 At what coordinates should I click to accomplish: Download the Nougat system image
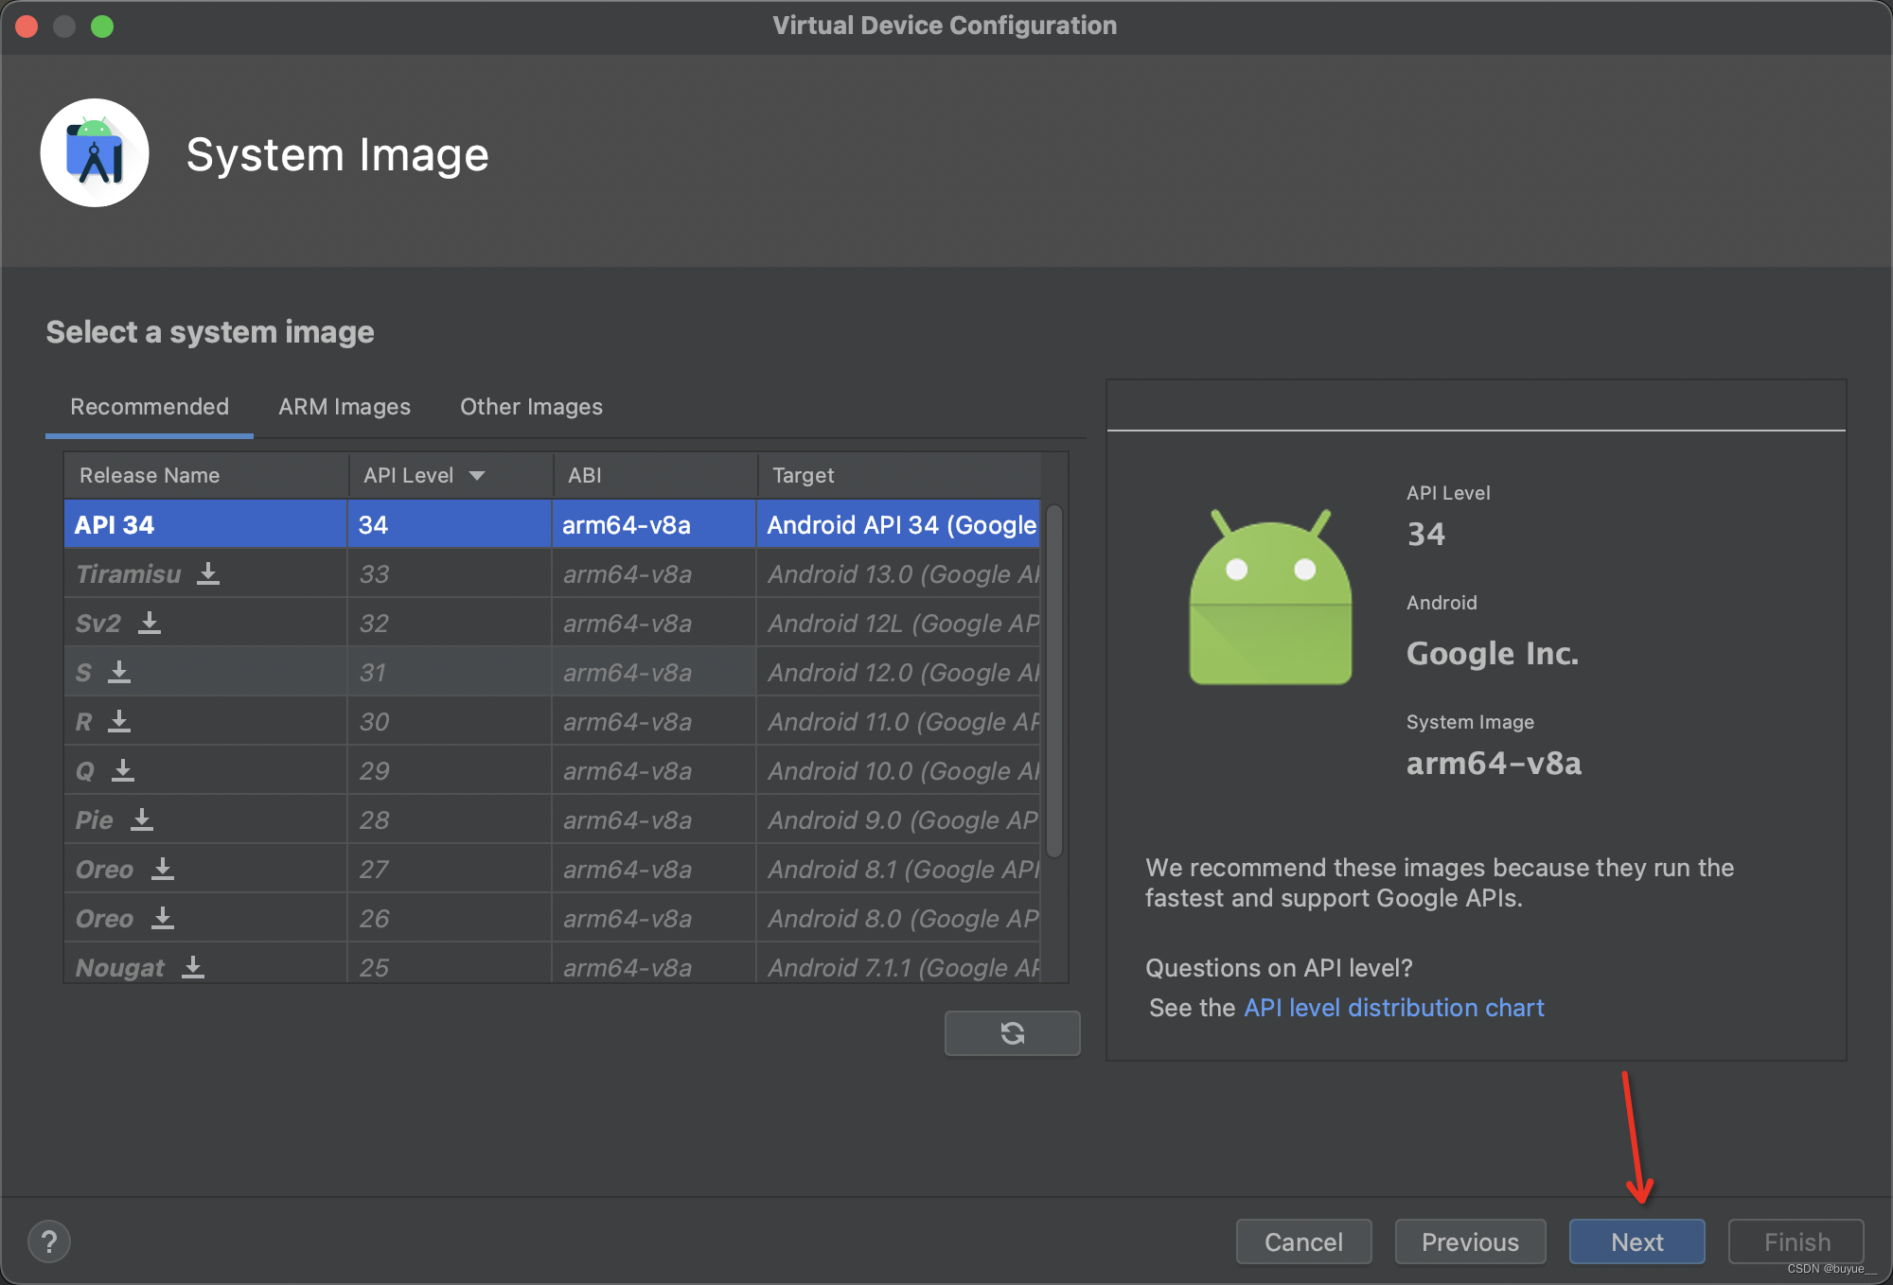(x=193, y=967)
